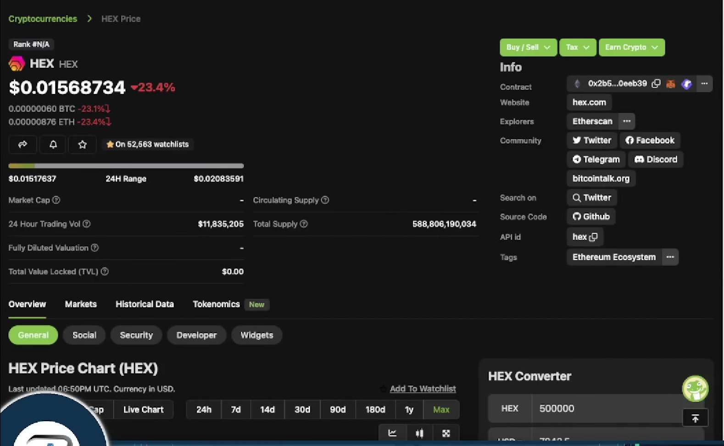Viewport: 724px width, 446px height.
Task: Switch to the Markets tab
Action: click(81, 304)
